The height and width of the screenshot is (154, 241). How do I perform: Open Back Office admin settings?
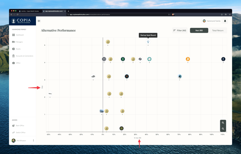(x=20, y=126)
